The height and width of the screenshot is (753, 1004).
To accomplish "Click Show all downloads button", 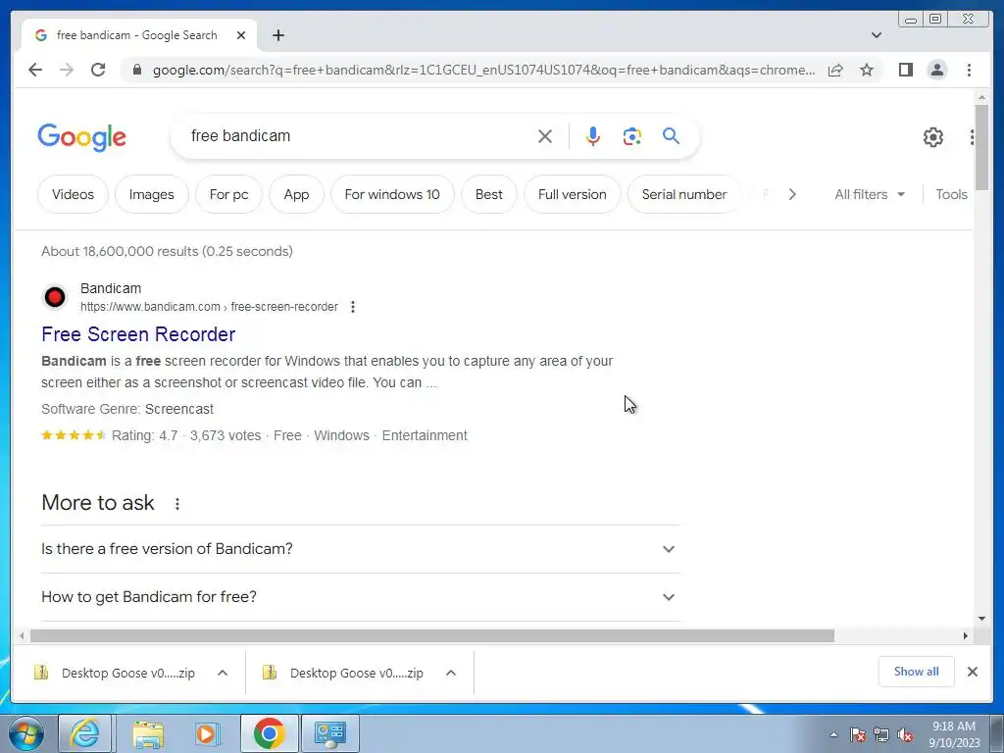I will (x=917, y=672).
